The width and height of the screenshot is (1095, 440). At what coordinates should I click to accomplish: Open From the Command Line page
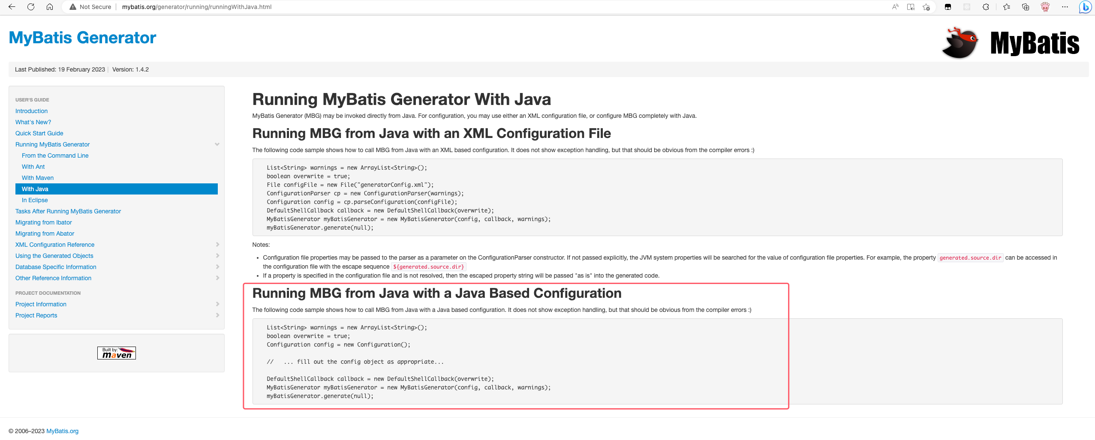[55, 156]
